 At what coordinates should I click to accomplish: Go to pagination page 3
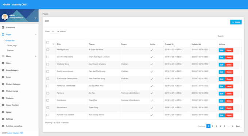click(x=216, y=126)
